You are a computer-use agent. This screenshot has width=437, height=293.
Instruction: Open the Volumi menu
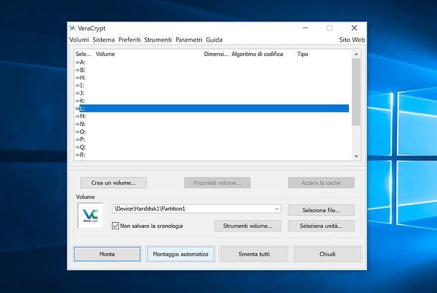79,39
